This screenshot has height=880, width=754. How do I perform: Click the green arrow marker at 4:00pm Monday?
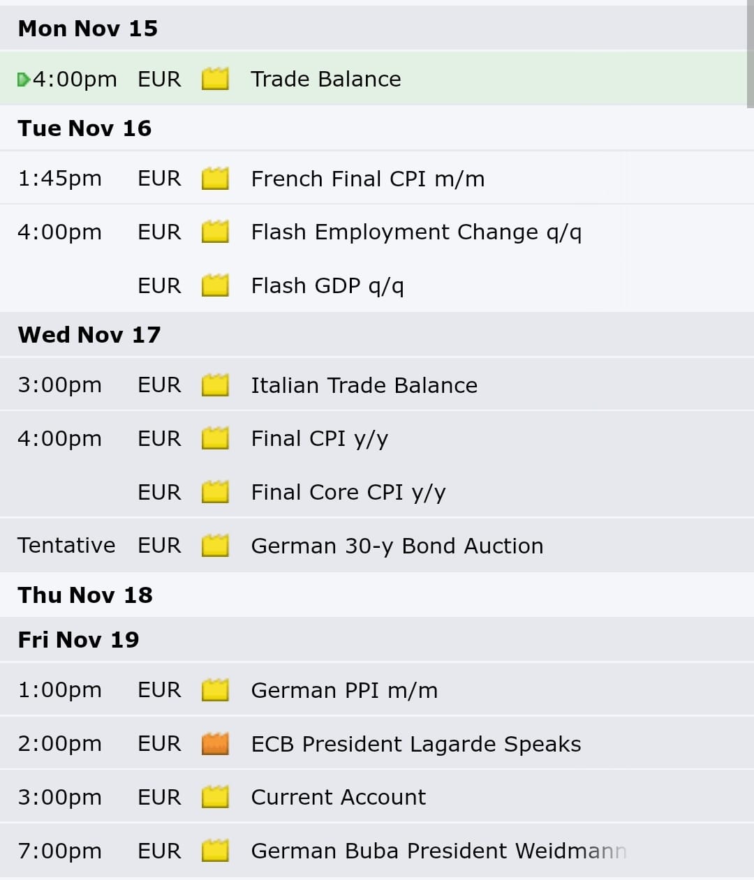pyautogui.click(x=23, y=80)
